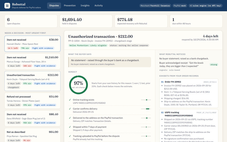Viewport: 227px width, 142px height.
Task: Click the 4 days left deadline heading
Action: tap(210, 36)
